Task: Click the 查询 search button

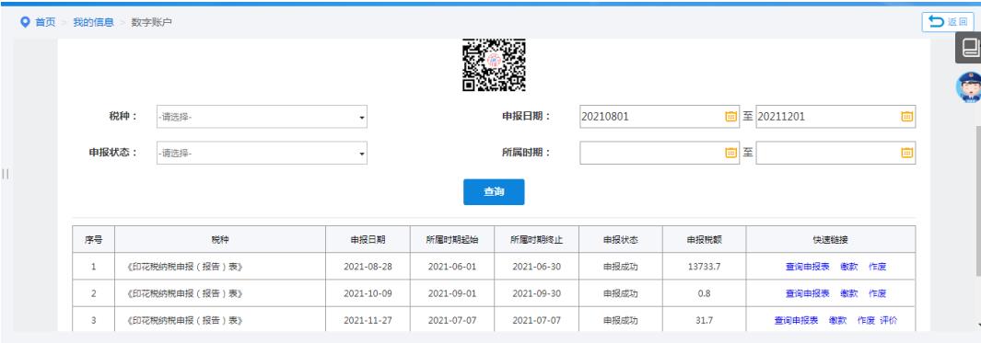Action: click(494, 192)
